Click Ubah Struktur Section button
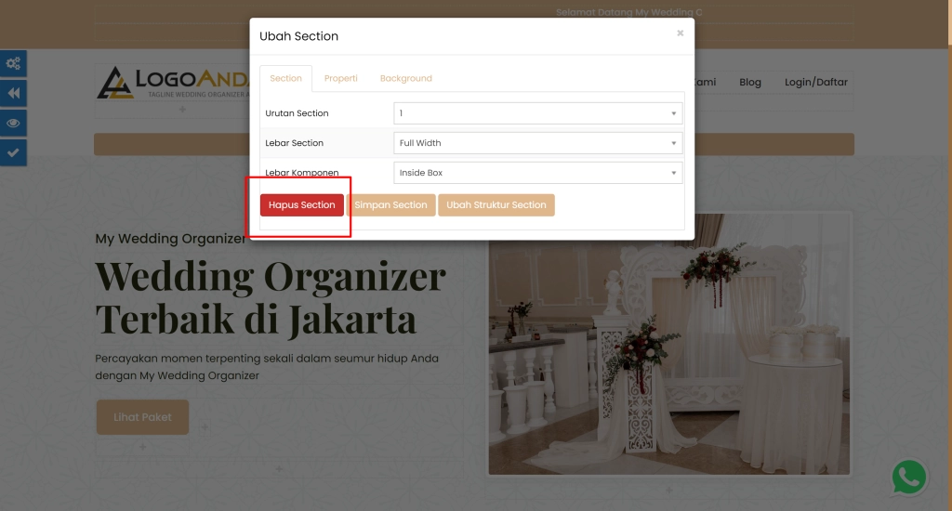This screenshot has width=952, height=511. click(x=496, y=205)
